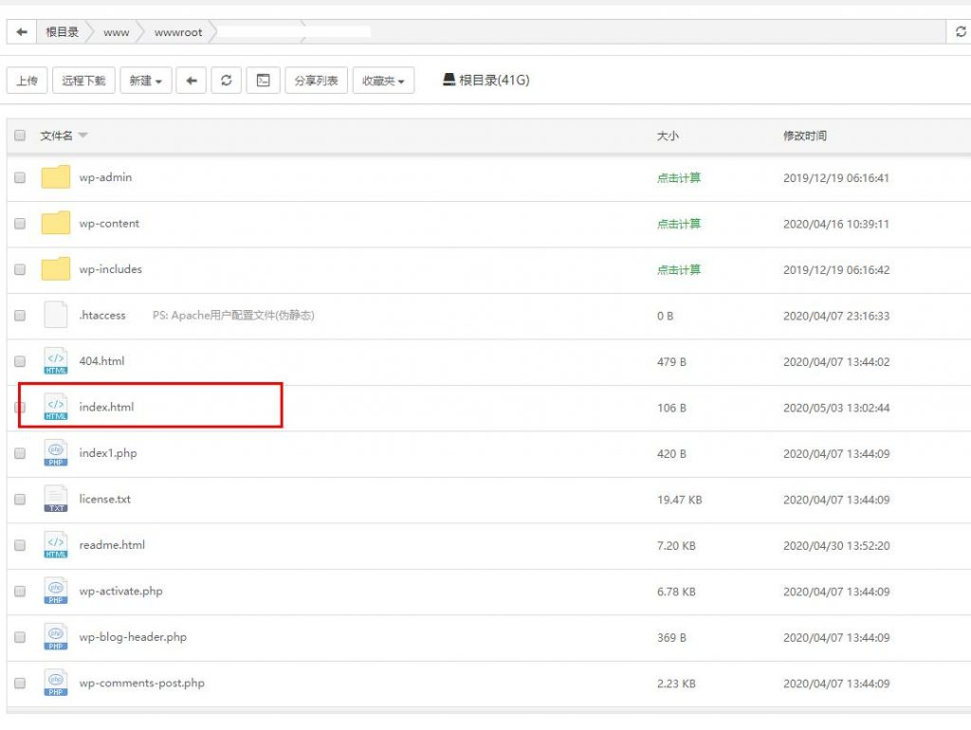Select checkbox next to readme.html

(x=20, y=545)
